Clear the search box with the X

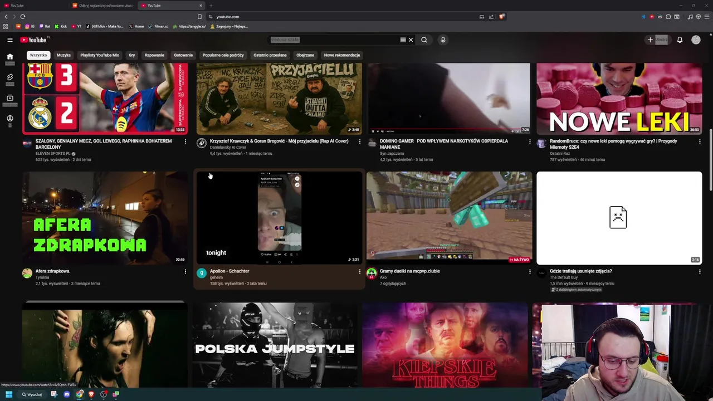click(x=411, y=40)
